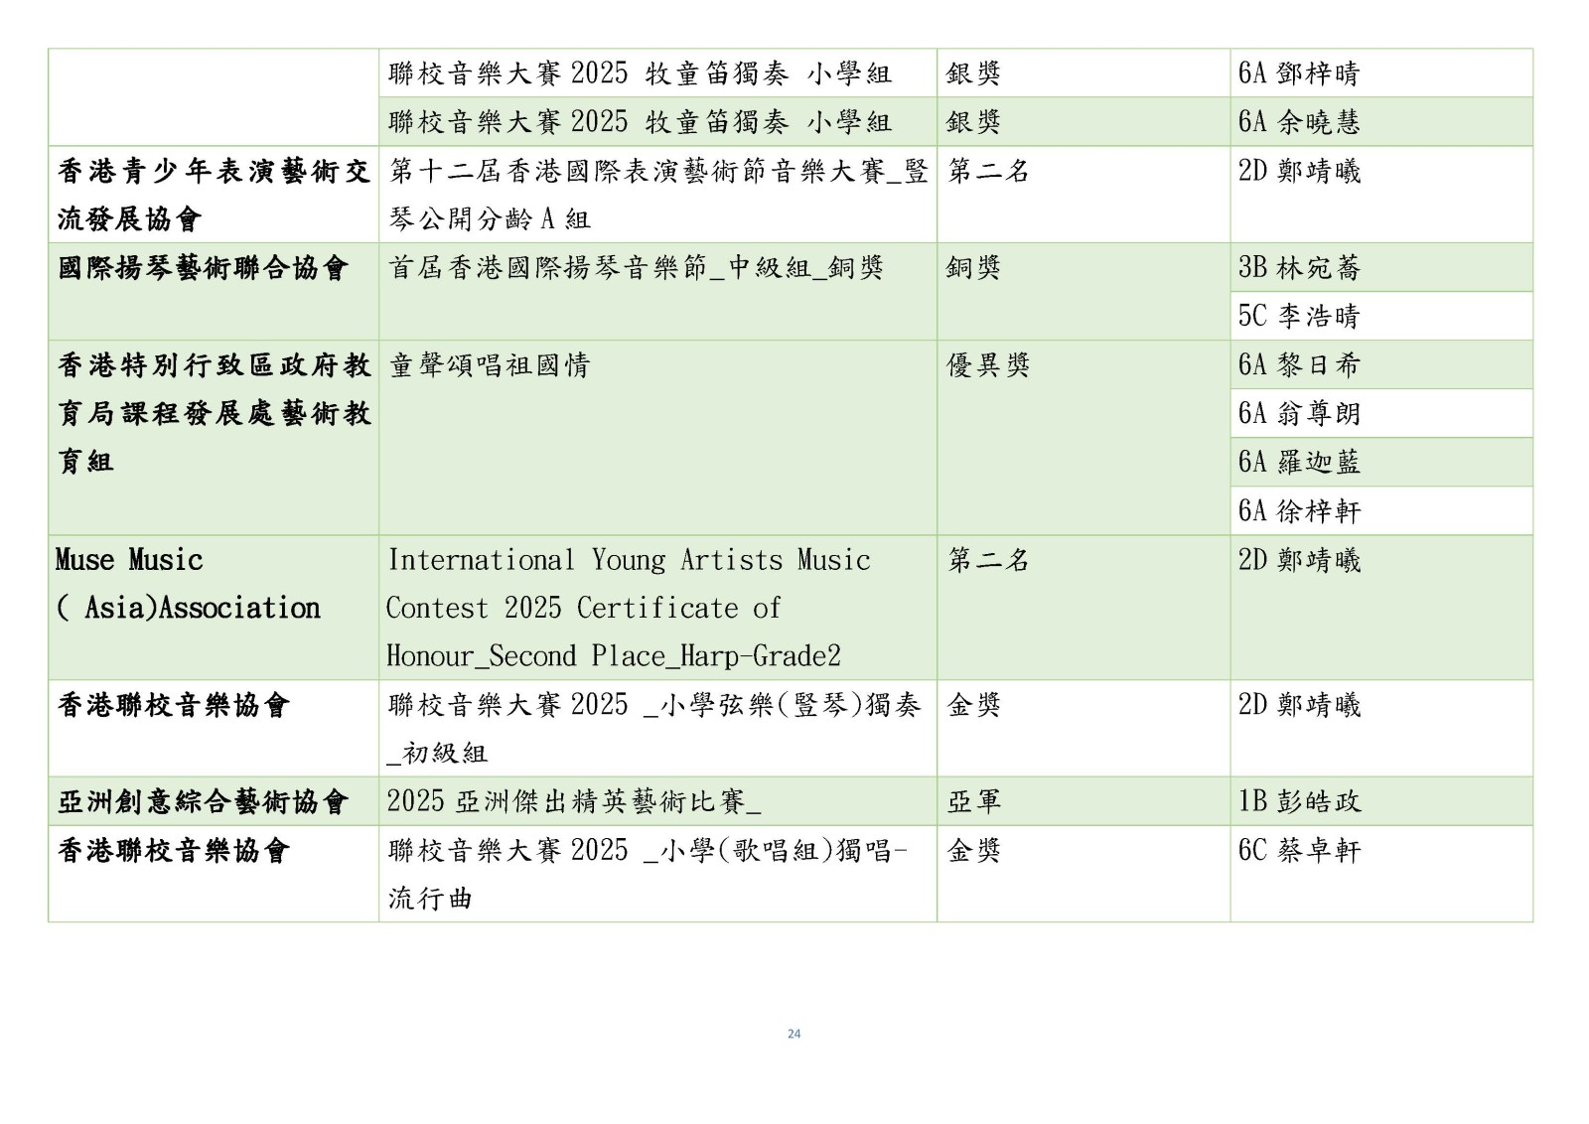
Task: Click the name 6A 羅迦藍
Action: (1298, 463)
